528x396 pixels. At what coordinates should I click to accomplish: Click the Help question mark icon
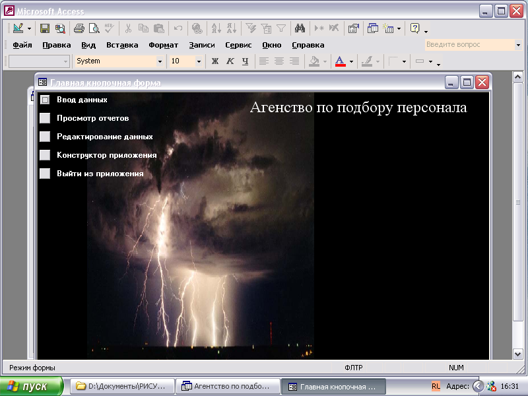click(x=414, y=28)
